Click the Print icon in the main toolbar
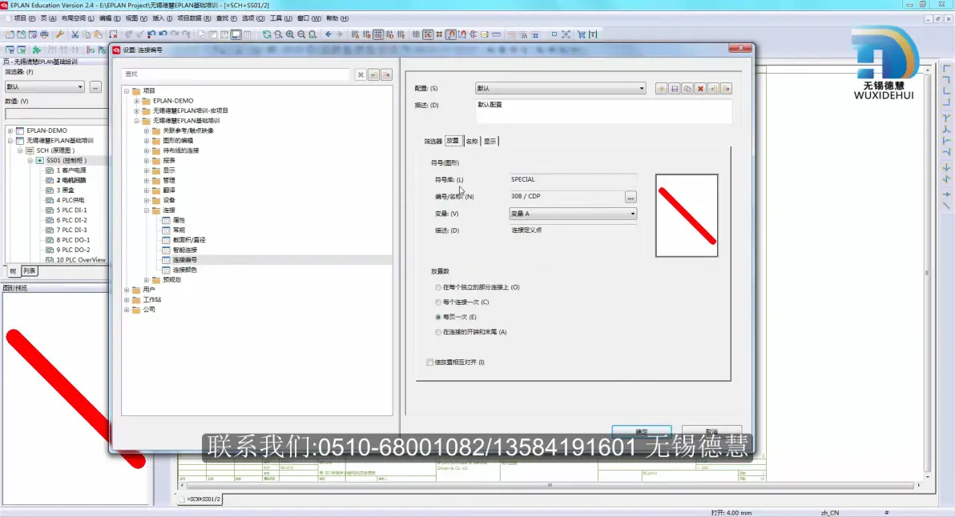This screenshot has width=955, height=517. pyautogui.click(x=44, y=34)
